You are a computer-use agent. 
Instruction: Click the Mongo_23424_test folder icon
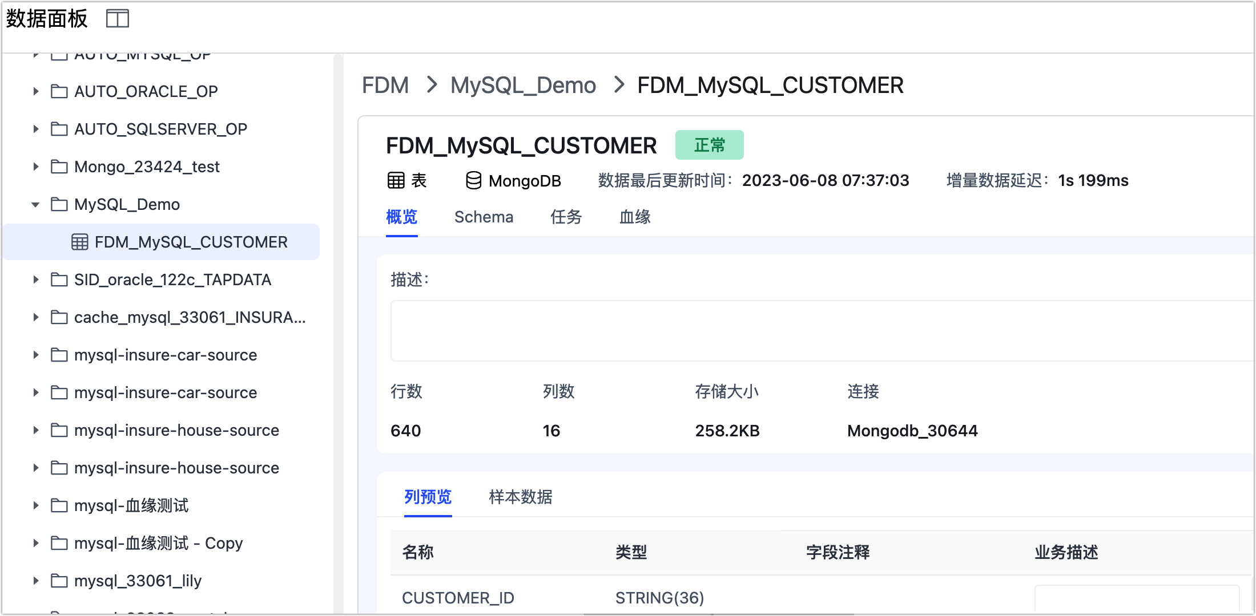pos(59,167)
